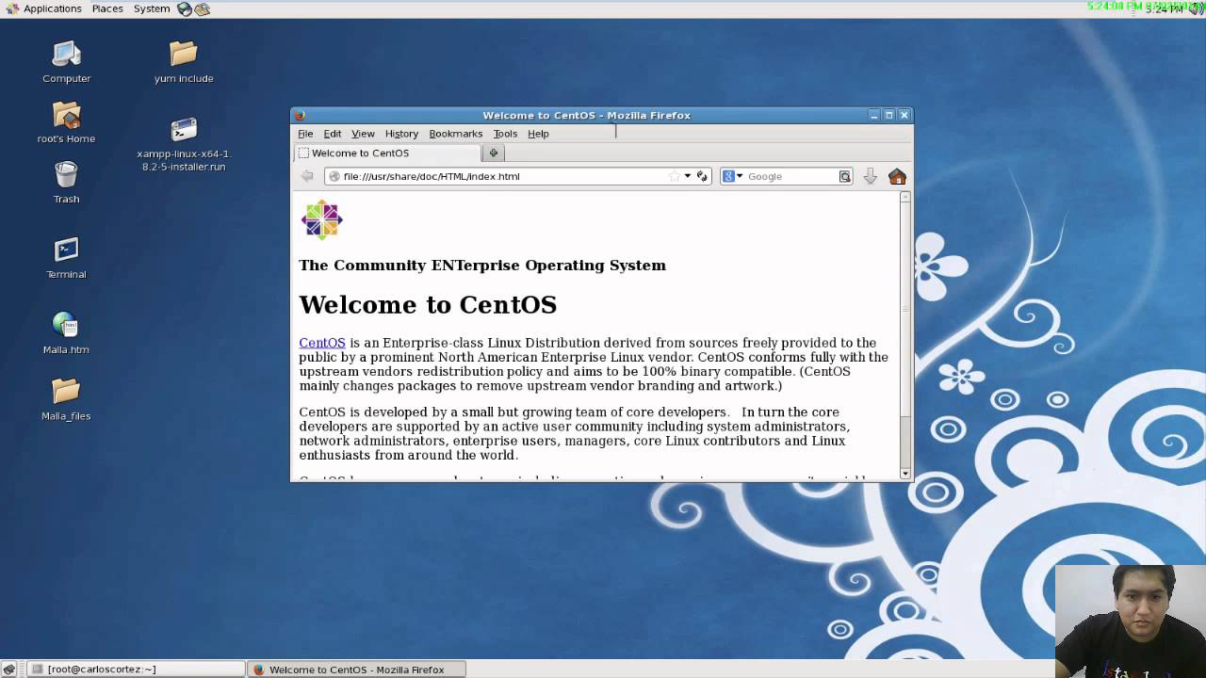Open the Firefox File menu

click(x=305, y=134)
